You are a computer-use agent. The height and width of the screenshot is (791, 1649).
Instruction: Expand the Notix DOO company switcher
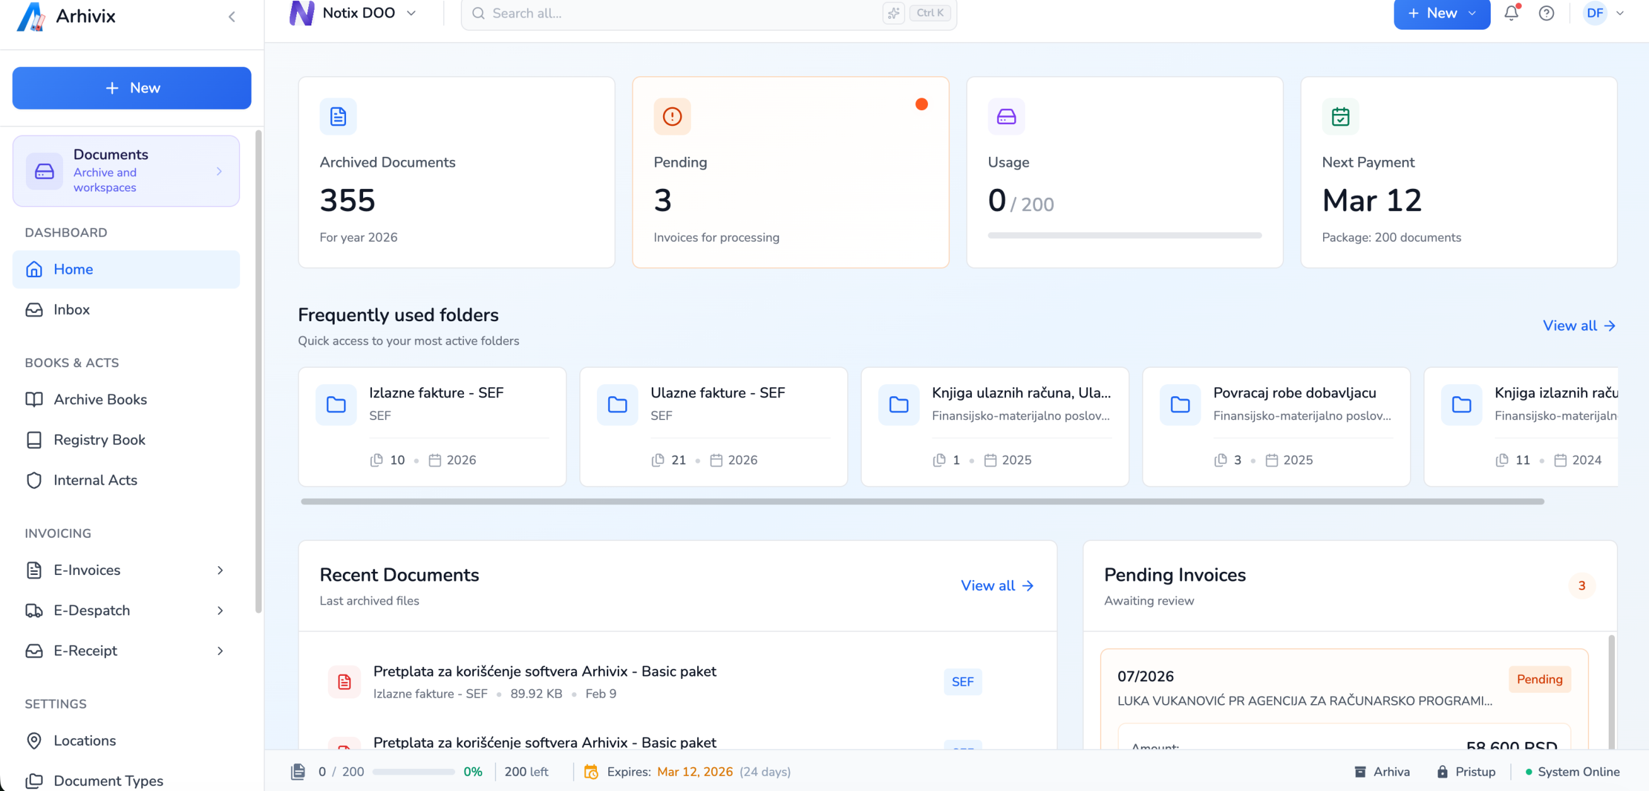pos(412,13)
